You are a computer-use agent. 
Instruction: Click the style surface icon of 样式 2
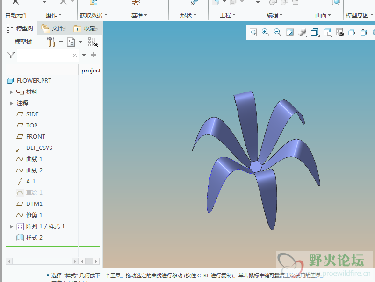20,238
